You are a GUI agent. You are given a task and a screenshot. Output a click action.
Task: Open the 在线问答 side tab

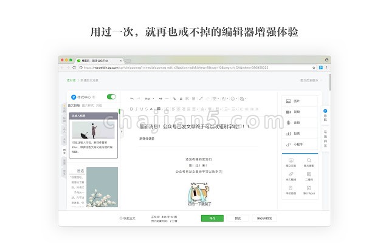325,139
